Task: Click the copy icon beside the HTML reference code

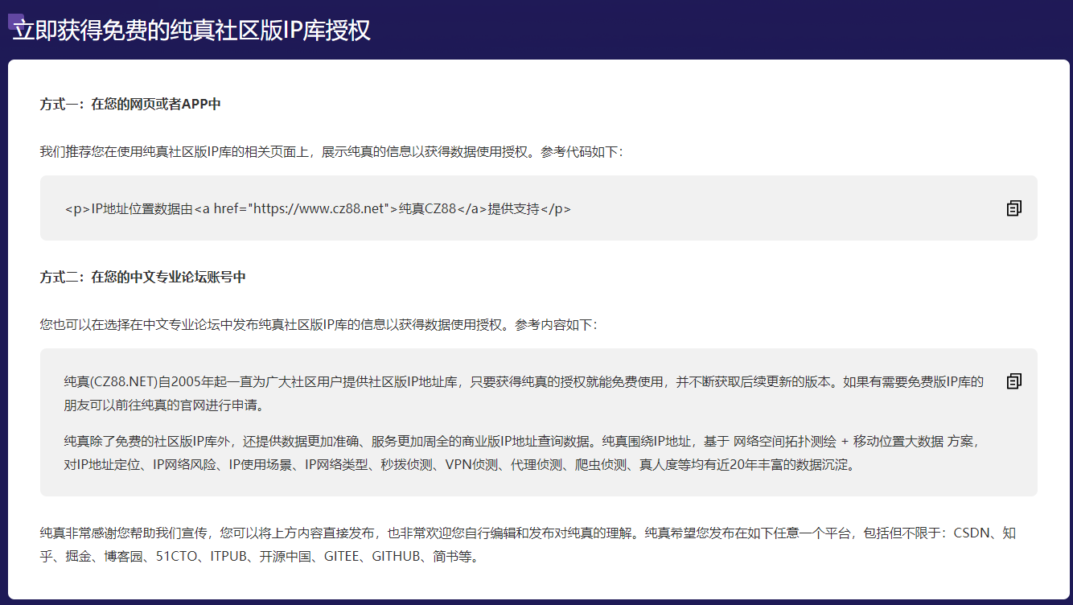Action: [x=1013, y=208]
